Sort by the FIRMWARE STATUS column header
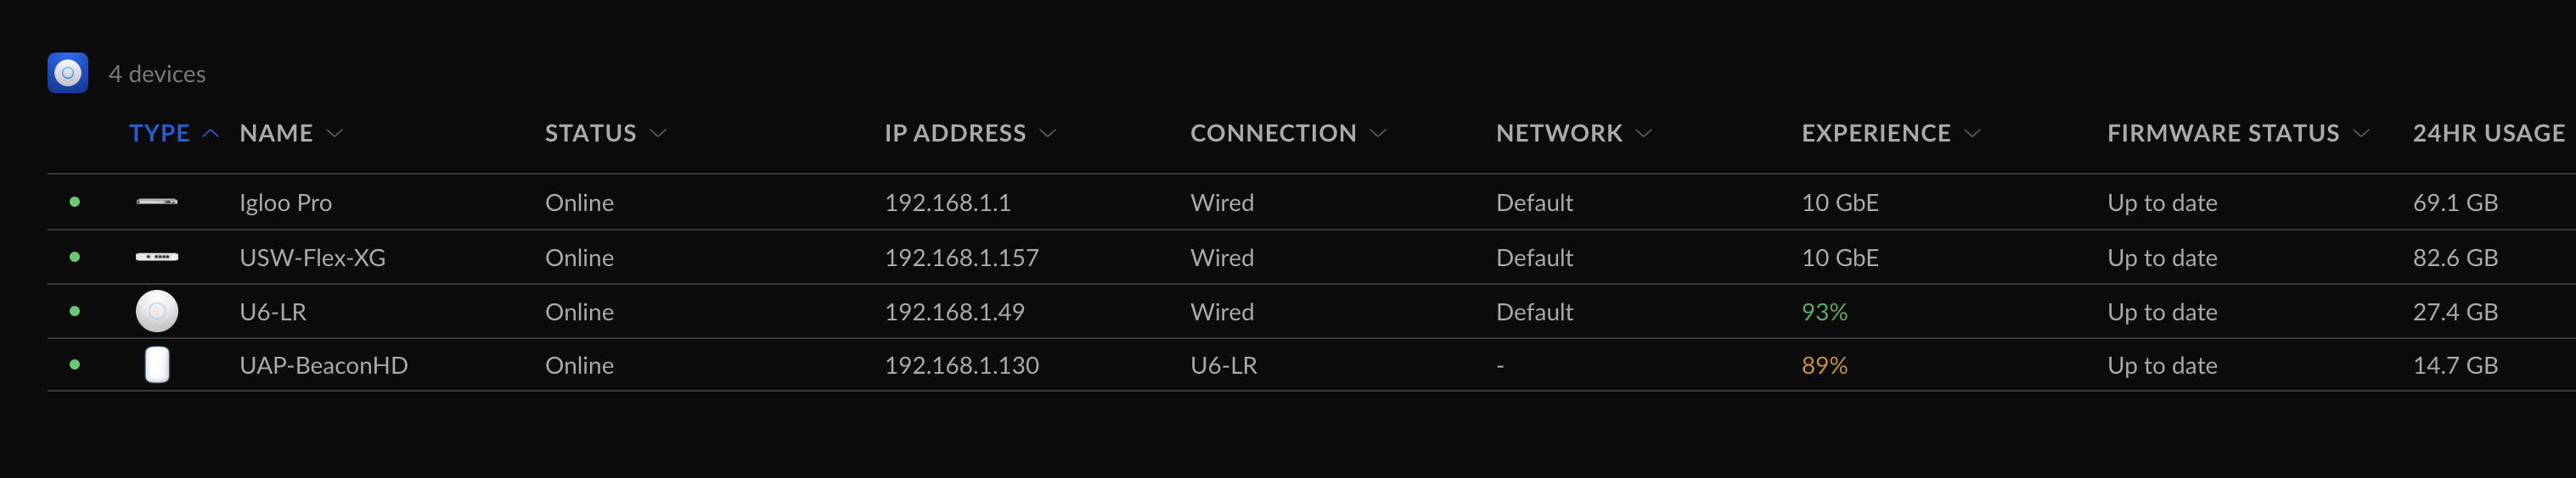Viewport: 2576px width, 478px height. 2223,133
